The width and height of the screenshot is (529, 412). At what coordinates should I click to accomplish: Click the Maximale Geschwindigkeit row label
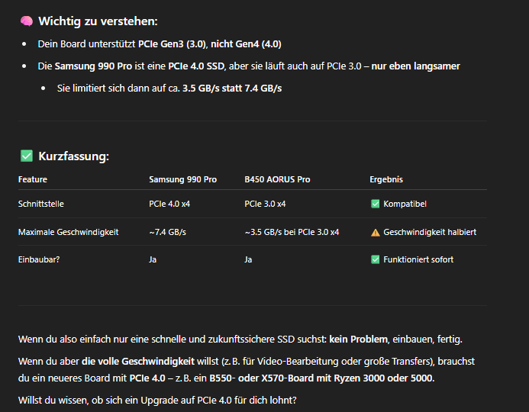[68, 232]
